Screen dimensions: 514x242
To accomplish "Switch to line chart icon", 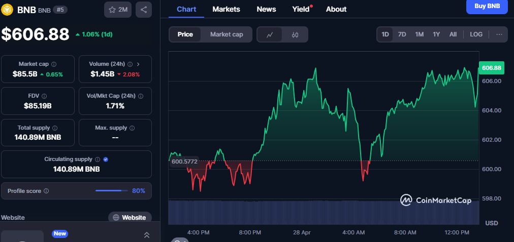I will click(x=270, y=34).
